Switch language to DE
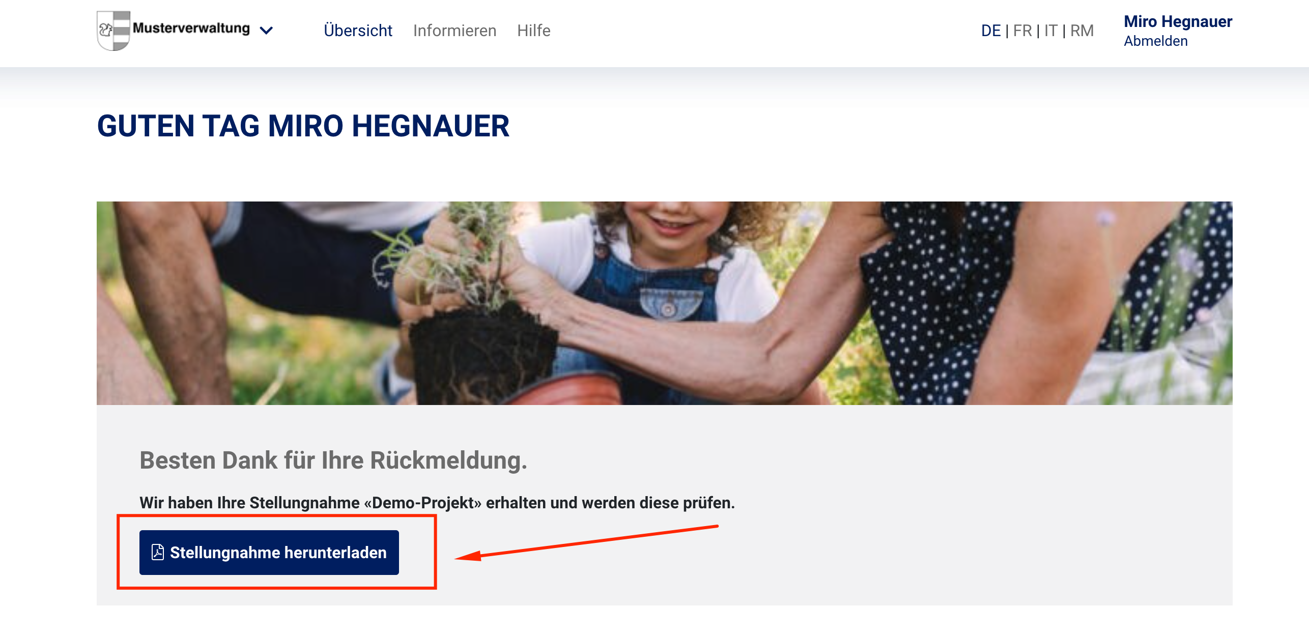The height and width of the screenshot is (635, 1309). (990, 31)
